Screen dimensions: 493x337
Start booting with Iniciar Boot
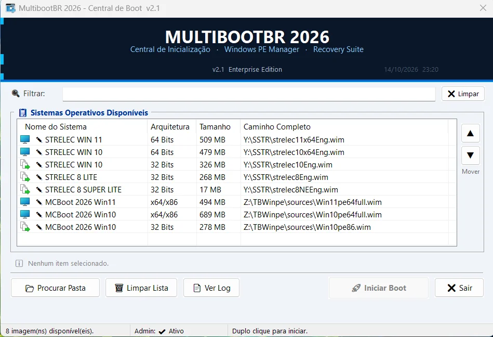tap(379, 288)
